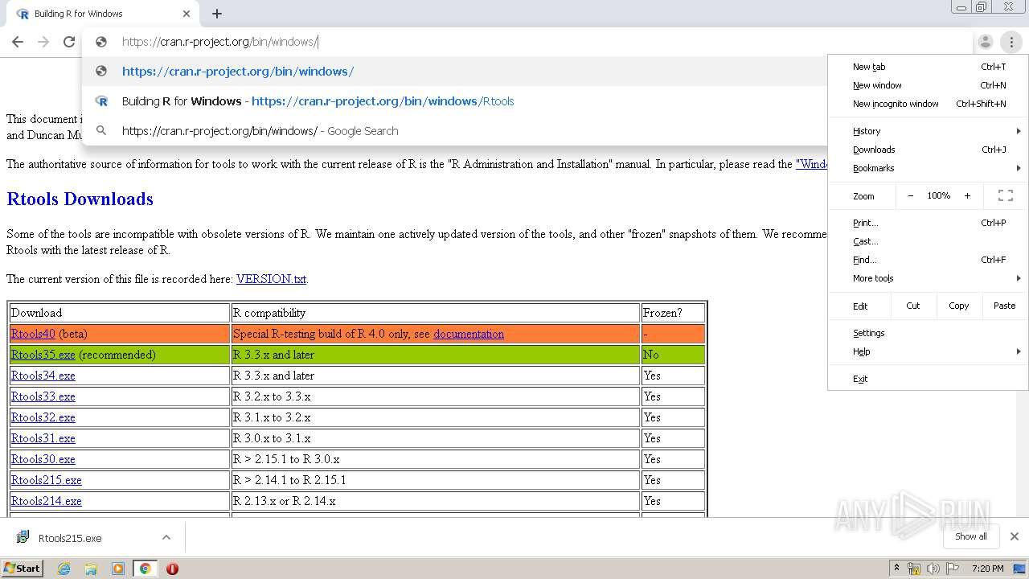Screen dimensions: 1029x579
Task: Open the Chrome profile avatar
Action: point(985,42)
